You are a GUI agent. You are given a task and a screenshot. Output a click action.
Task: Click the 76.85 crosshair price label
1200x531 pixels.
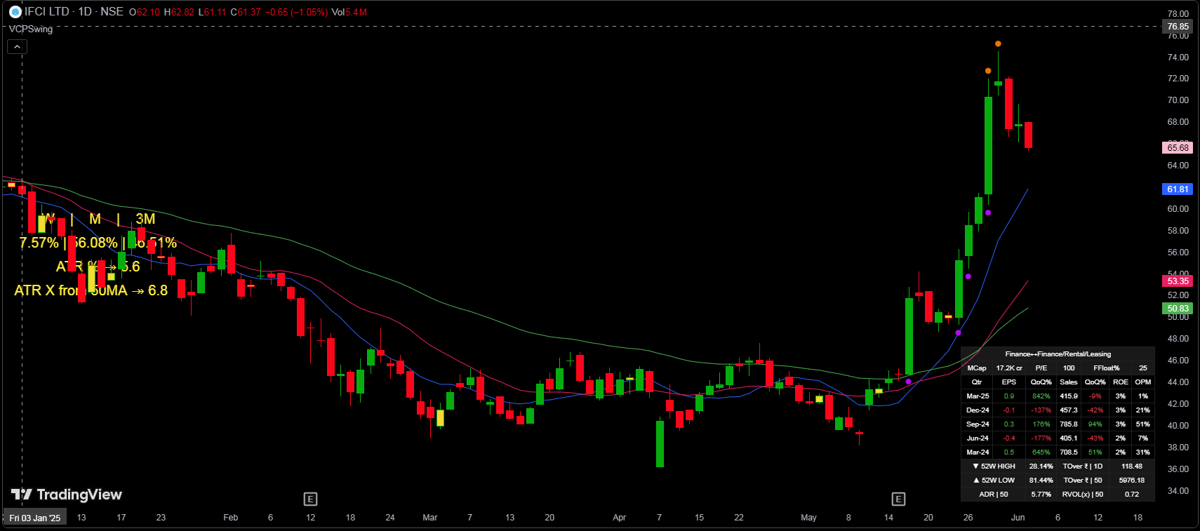click(x=1178, y=27)
